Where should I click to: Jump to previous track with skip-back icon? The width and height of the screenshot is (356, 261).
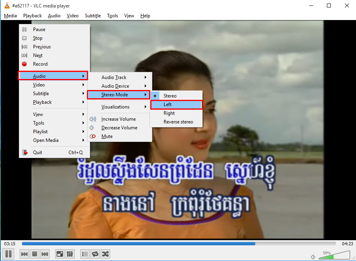(24, 254)
